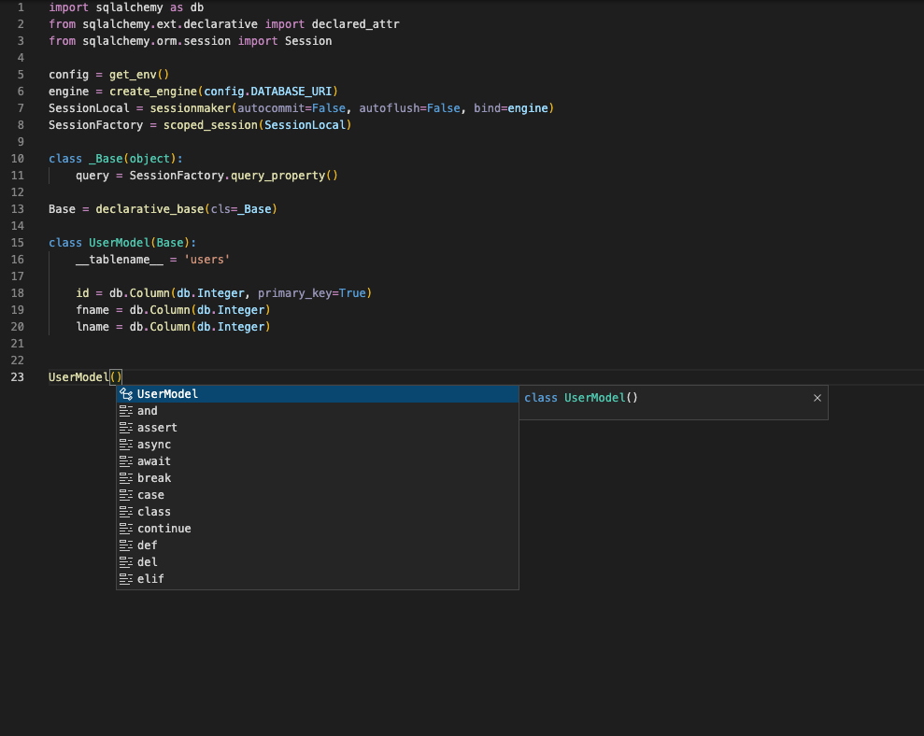This screenshot has height=736, width=924.
Task: Pick the 'del' keyword suggestion
Action: 317,562
